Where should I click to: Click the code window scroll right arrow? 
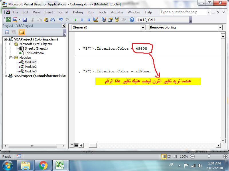point(218,145)
